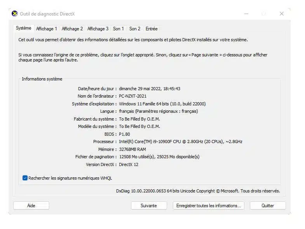The width and height of the screenshot is (305, 229).
Task: Click the Version DirectX label
Action: click(101, 164)
